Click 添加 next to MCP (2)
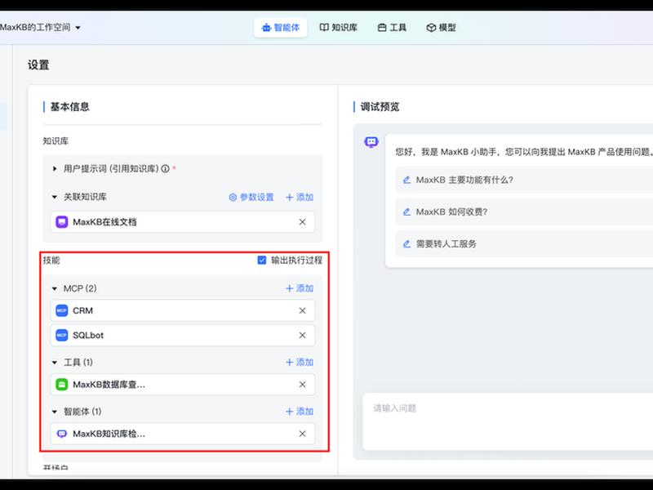The height and width of the screenshot is (490, 653). pos(300,288)
